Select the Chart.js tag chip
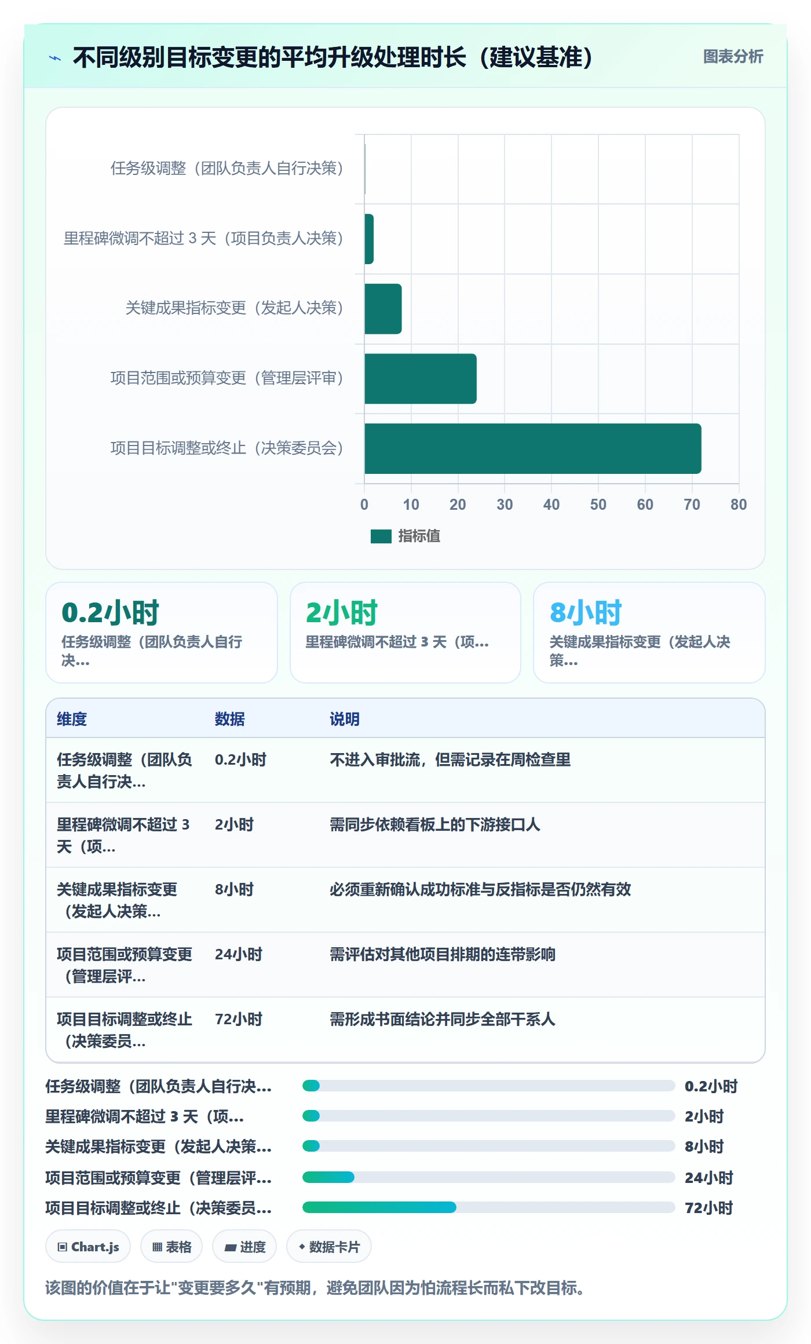This screenshot has height=1344, width=811. pyautogui.click(x=88, y=1247)
